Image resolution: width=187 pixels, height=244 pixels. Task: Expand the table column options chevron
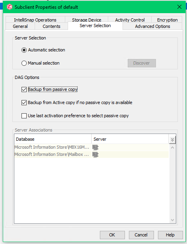tap(172, 140)
